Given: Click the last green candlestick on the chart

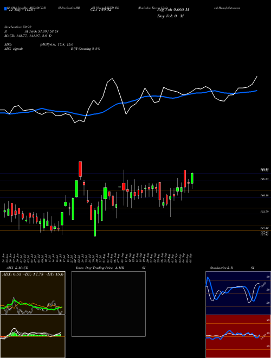Looking at the screenshot, I should click(192, 178).
